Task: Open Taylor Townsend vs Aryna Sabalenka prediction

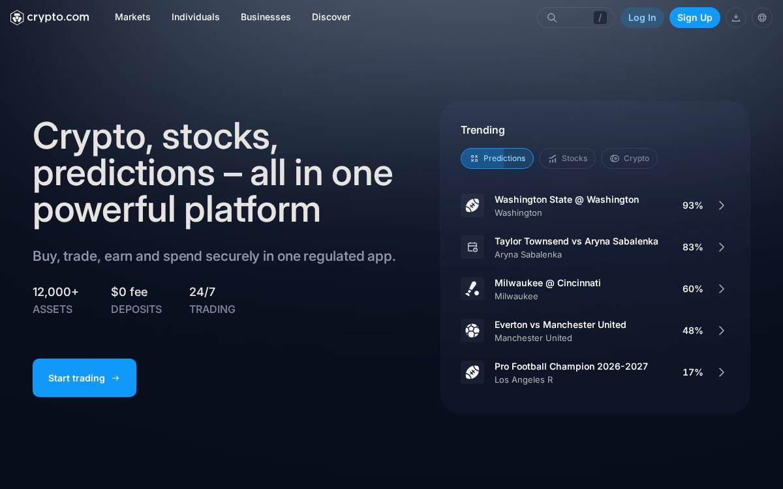Action: tap(595, 247)
